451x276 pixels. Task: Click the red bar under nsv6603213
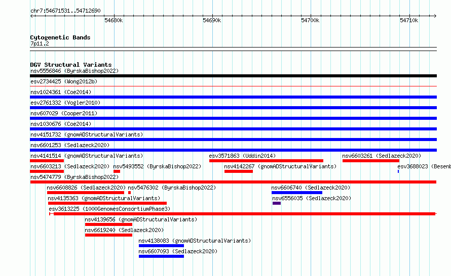(x=47, y=171)
